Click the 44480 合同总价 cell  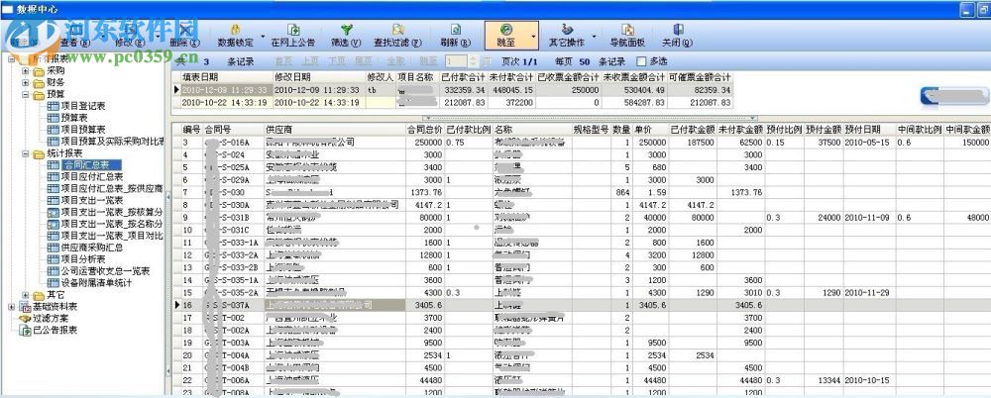click(425, 379)
